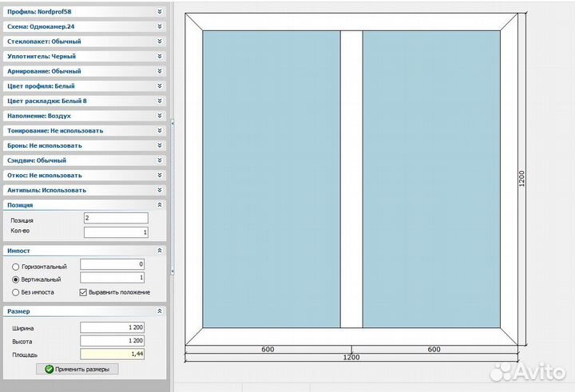Select the left glass pane in the window drawing
Viewport: 575px width, 392px height.
tap(271, 180)
